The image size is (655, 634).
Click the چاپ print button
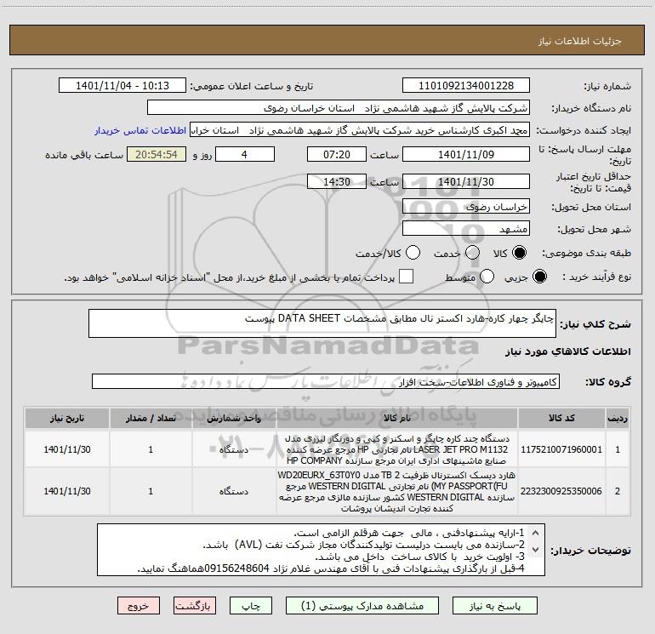[x=251, y=606]
